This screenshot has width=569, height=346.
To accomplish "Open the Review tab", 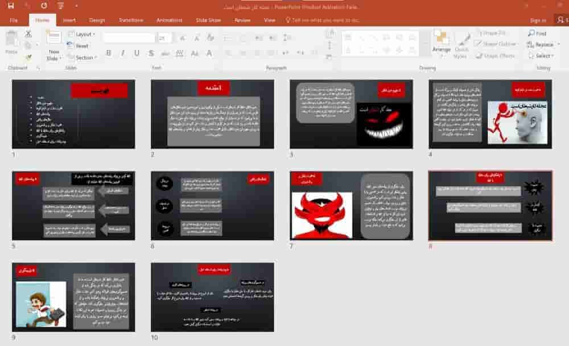I will pyautogui.click(x=242, y=20).
